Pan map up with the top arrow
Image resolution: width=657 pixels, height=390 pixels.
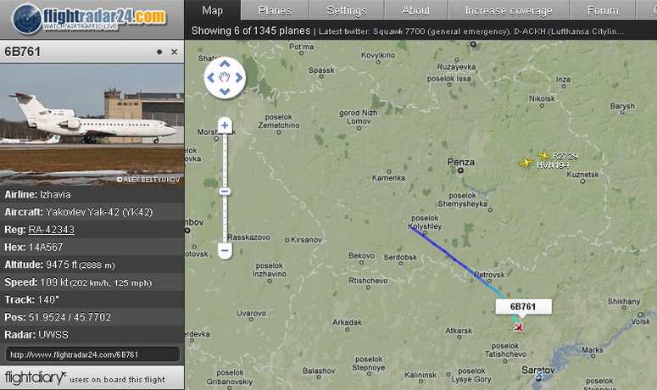(x=225, y=64)
